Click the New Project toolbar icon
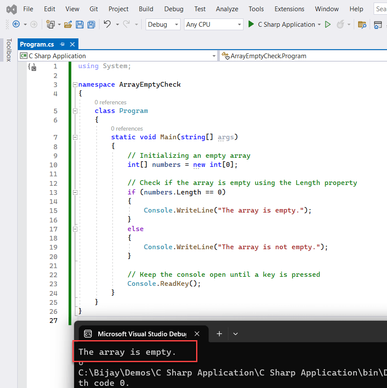Image resolution: width=387 pixels, height=388 pixels. click(50, 25)
